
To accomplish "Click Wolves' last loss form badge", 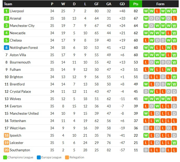I will (x=174, y=99).
